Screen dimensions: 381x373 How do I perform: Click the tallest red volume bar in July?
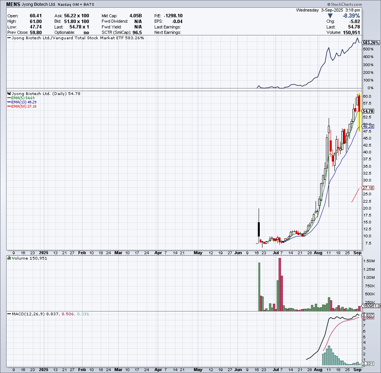pyautogui.click(x=280, y=284)
